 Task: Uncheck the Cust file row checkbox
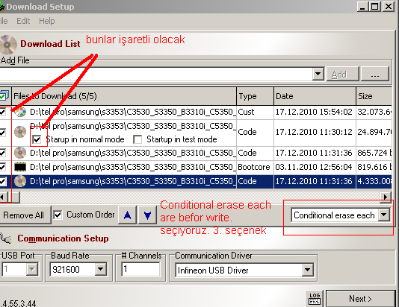[2, 112]
